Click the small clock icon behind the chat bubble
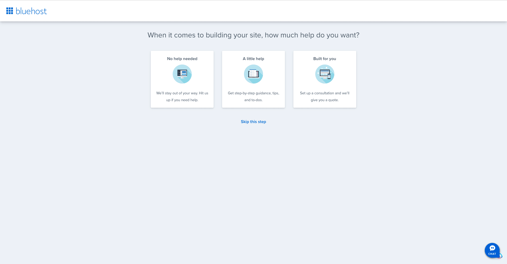The height and width of the screenshot is (264, 507). [500, 256]
